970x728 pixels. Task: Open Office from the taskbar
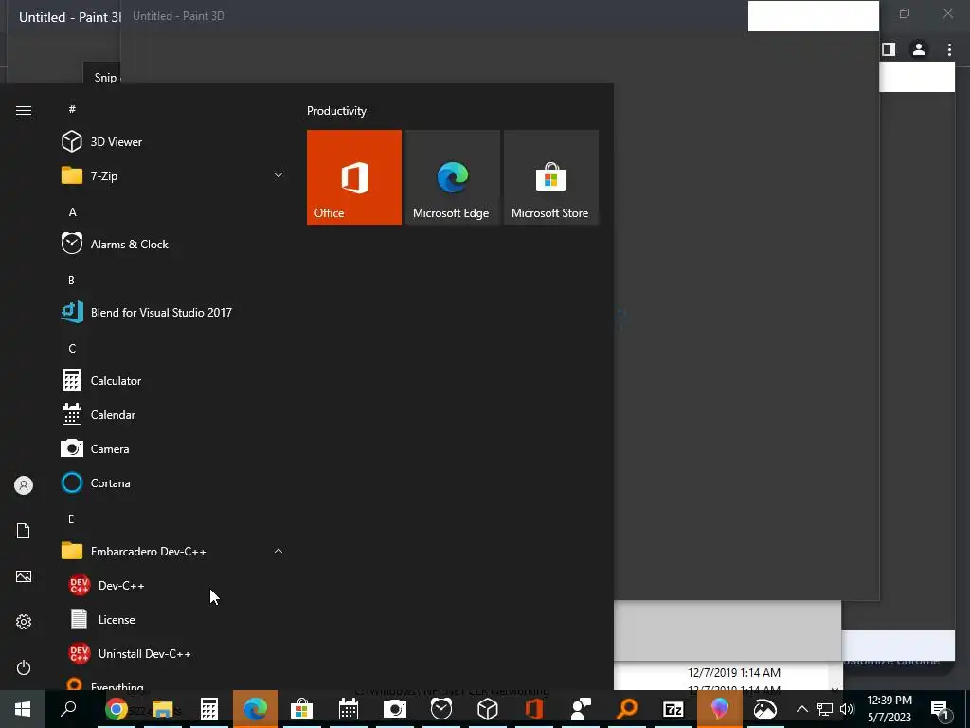coord(534,709)
